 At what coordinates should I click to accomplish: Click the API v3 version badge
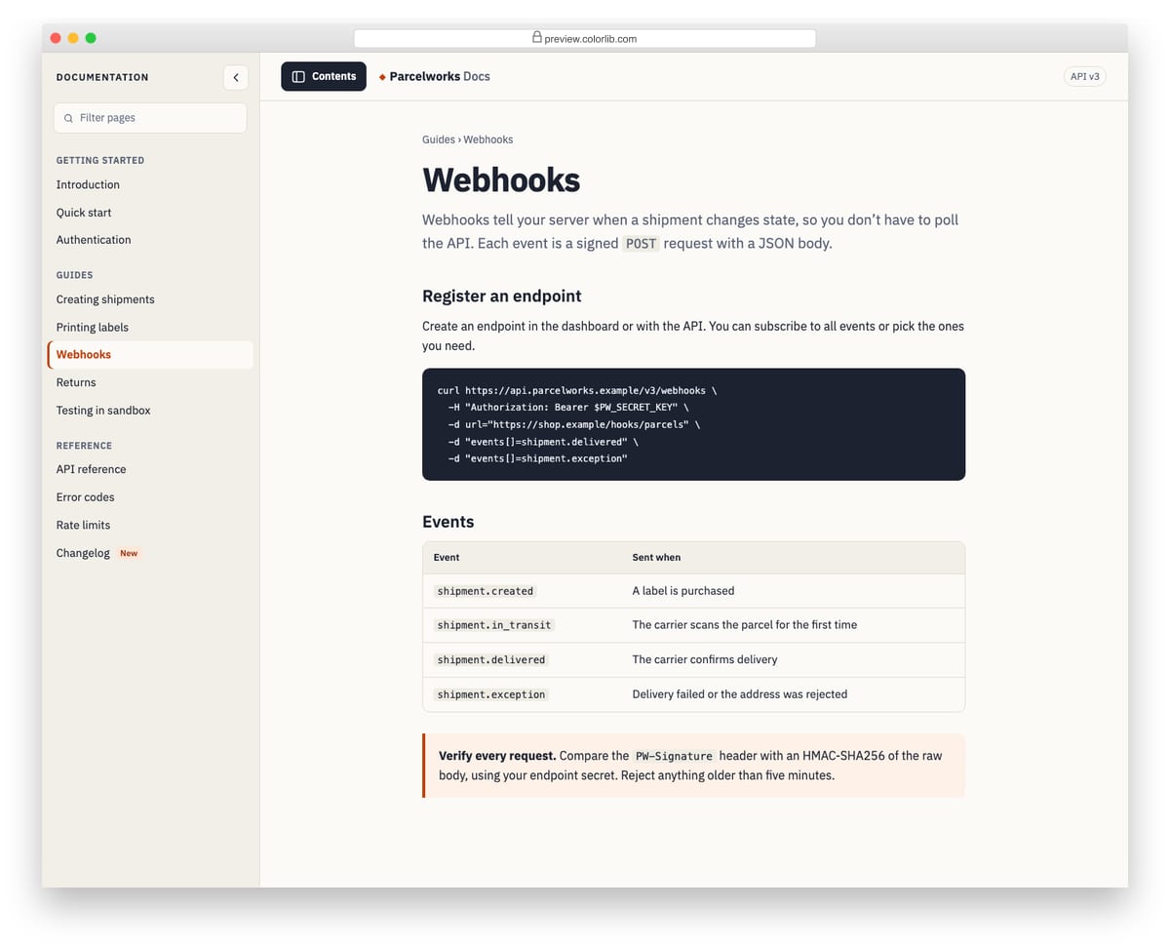coord(1084,76)
